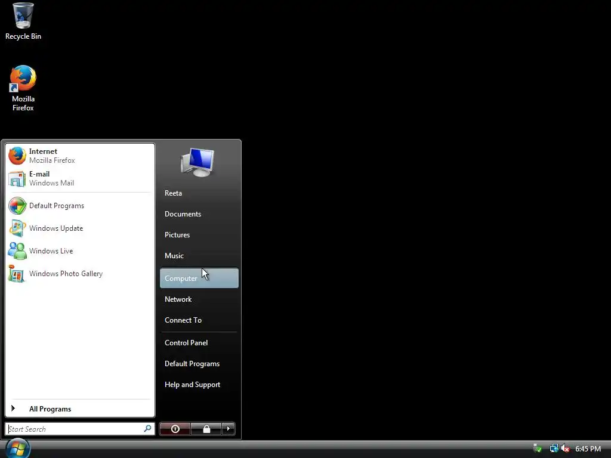Image resolution: width=611 pixels, height=458 pixels.
Task: Launch Windows Update from Start menu
Action: [x=79, y=228]
